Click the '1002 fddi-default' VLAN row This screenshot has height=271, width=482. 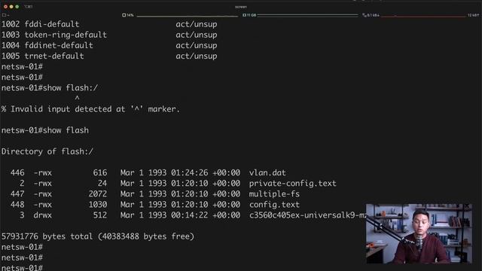click(109, 24)
